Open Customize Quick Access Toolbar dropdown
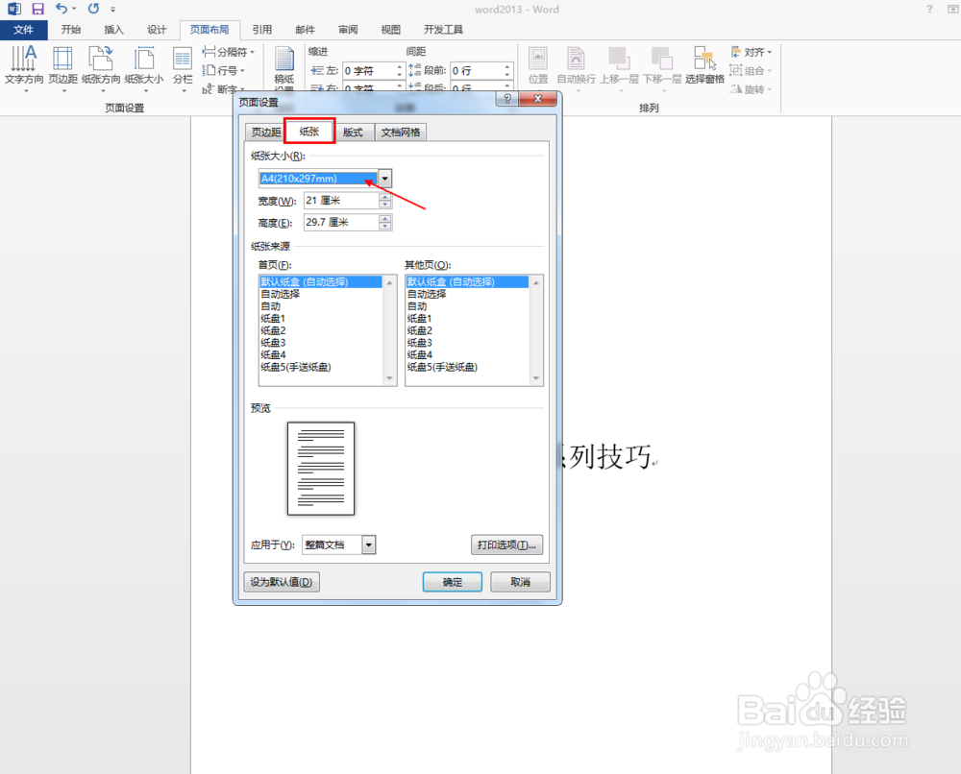Viewport: 961px width, 774px height. tap(112, 10)
